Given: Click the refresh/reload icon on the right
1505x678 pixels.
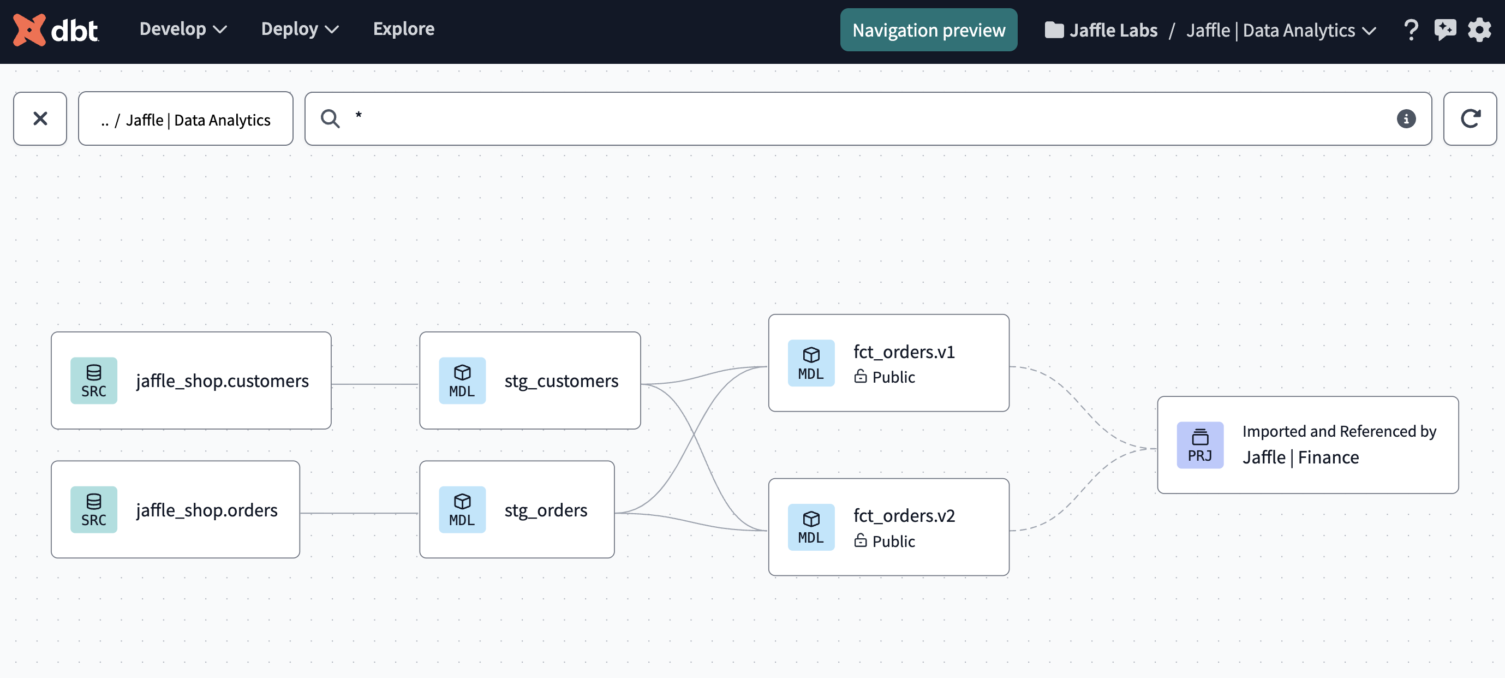Looking at the screenshot, I should click(x=1472, y=118).
